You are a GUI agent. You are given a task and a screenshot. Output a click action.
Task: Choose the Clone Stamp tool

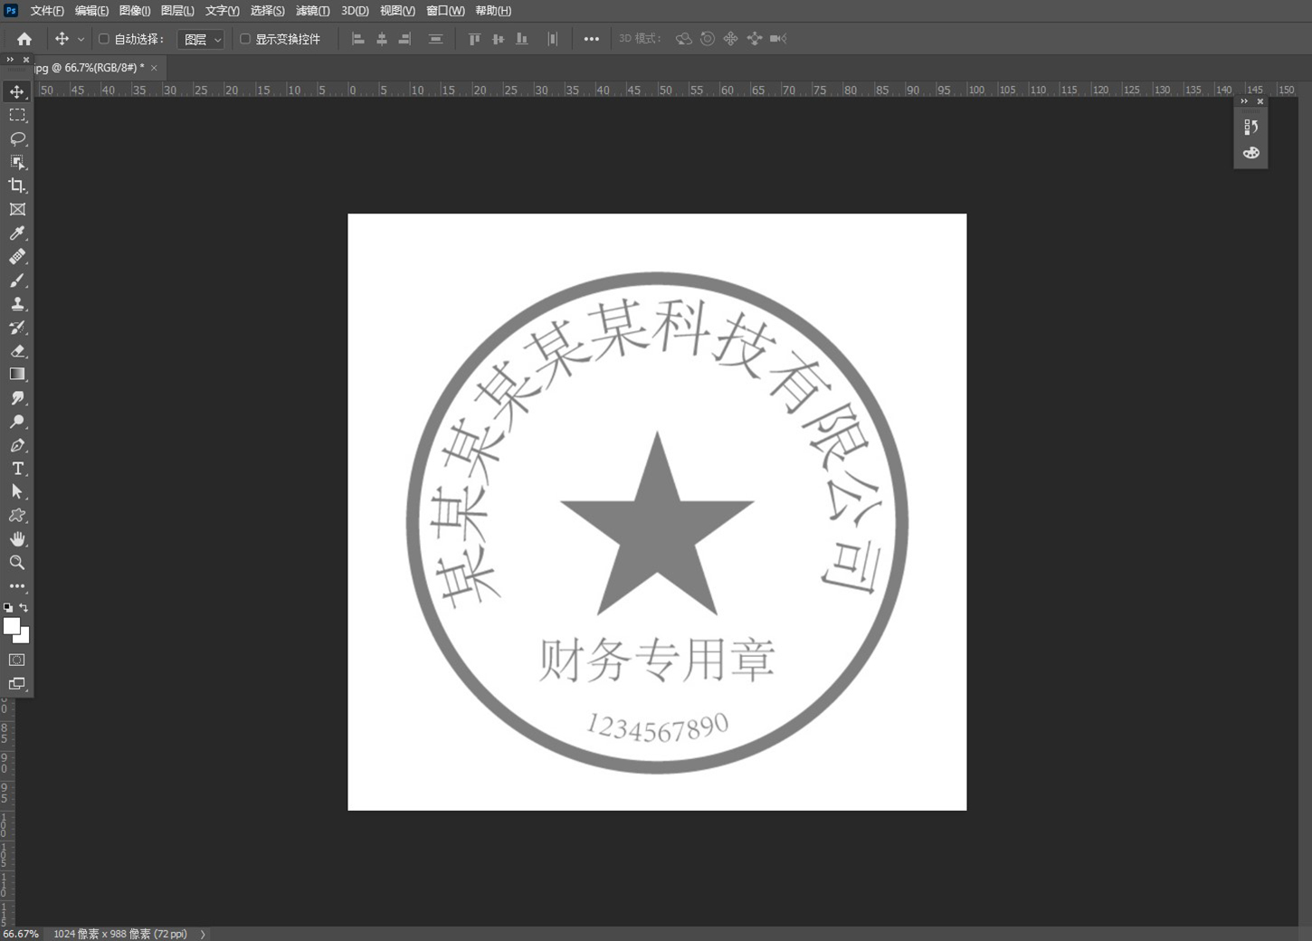[x=17, y=304]
